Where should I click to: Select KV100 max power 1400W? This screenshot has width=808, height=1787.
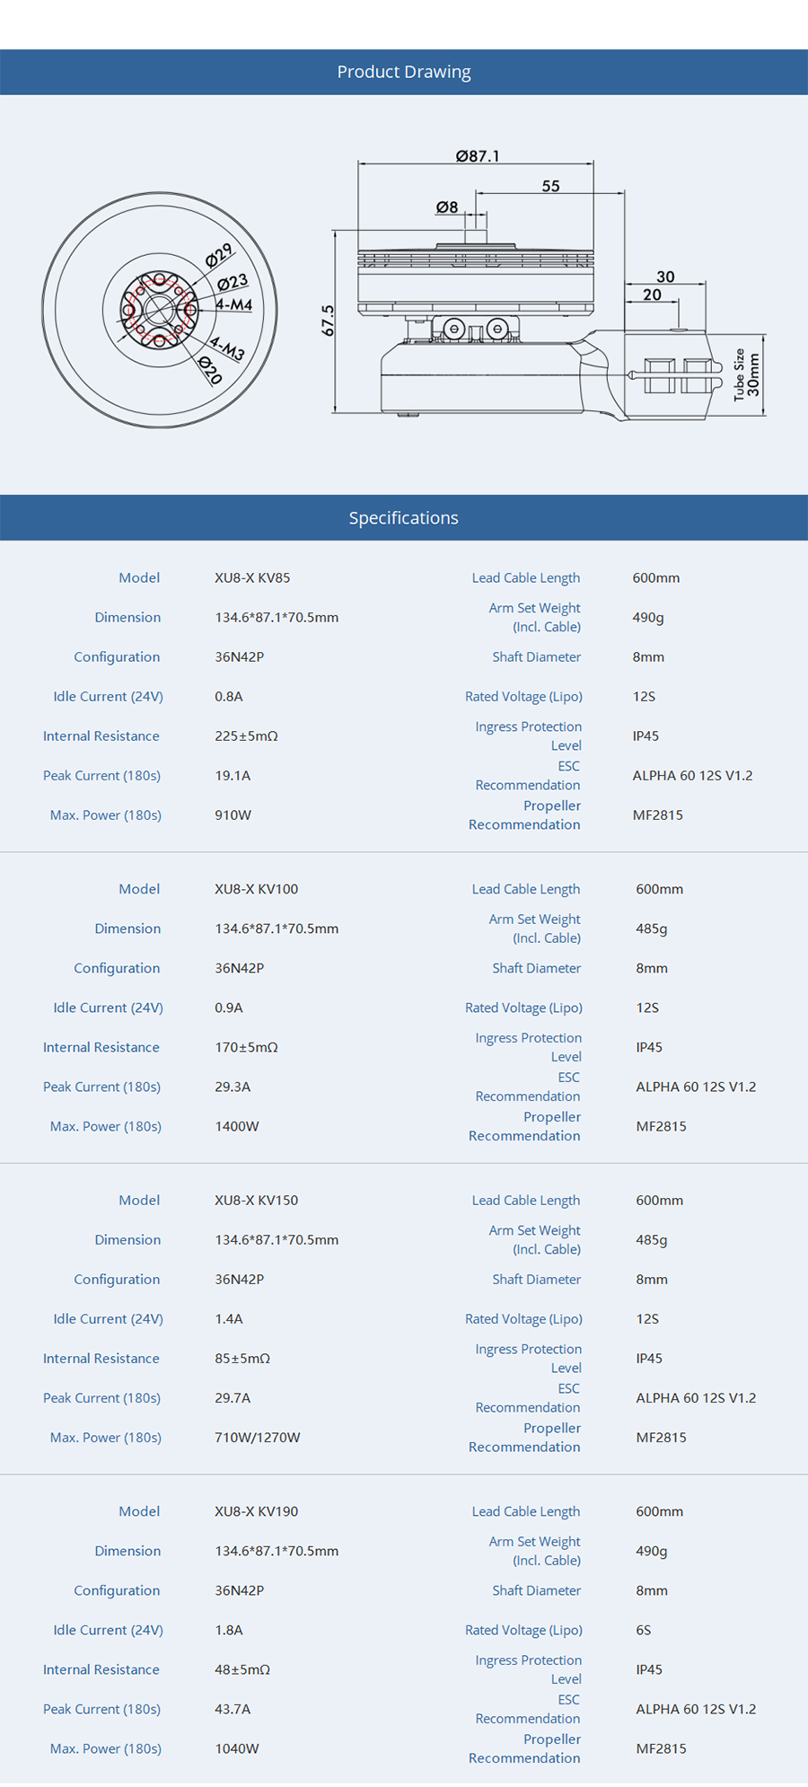(237, 1126)
